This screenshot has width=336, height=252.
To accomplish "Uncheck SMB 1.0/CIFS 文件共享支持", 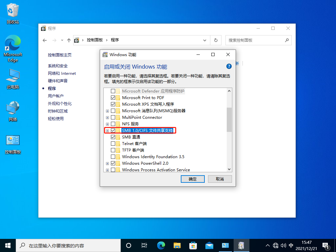I will click(113, 130).
